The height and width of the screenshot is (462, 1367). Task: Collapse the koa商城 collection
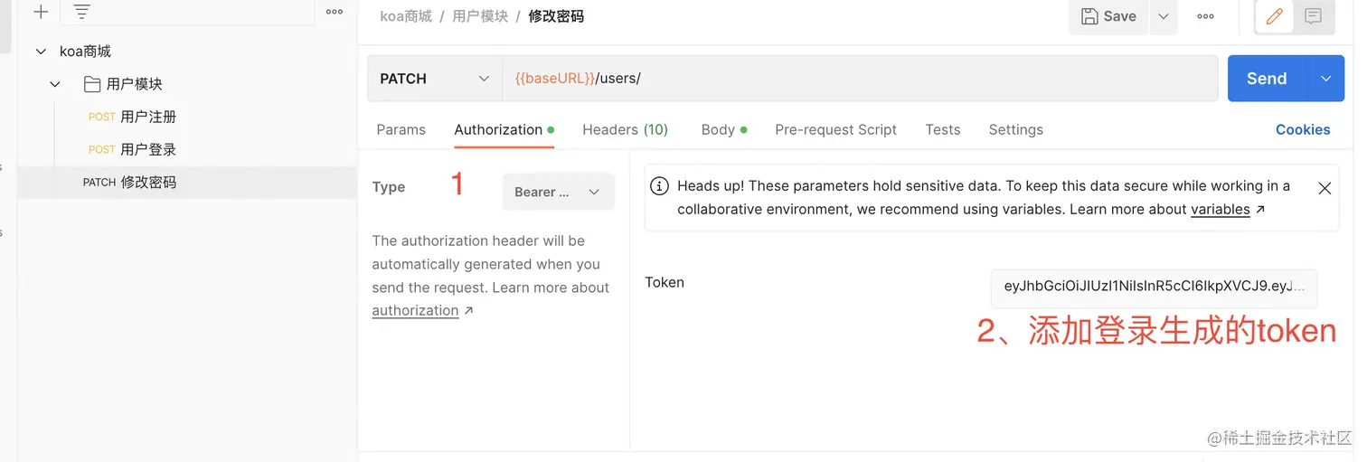point(41,52)
